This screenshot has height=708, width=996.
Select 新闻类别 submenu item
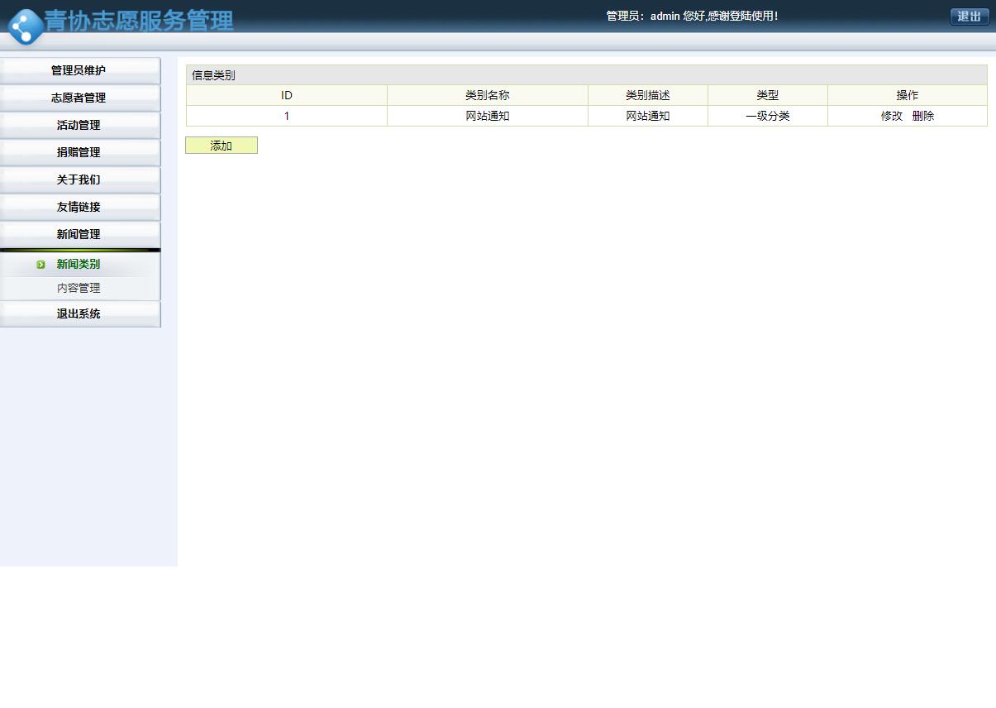coord(79,265)
